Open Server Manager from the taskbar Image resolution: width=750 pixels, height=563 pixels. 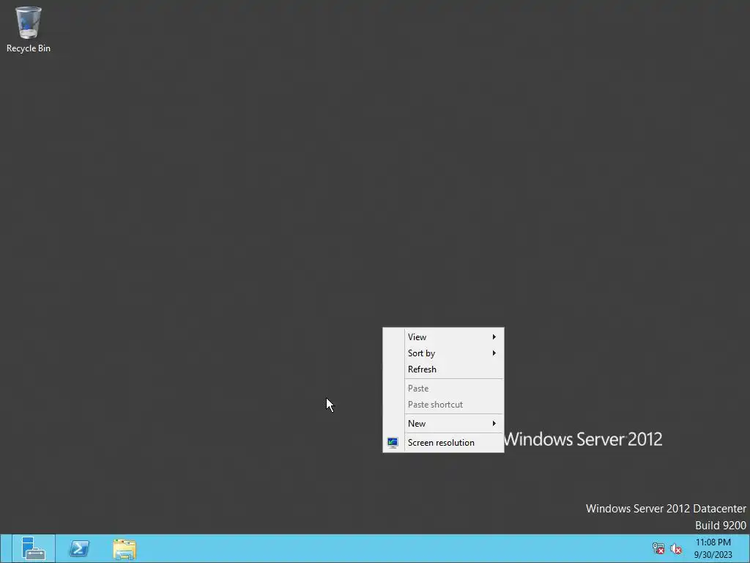pos(34,548)
